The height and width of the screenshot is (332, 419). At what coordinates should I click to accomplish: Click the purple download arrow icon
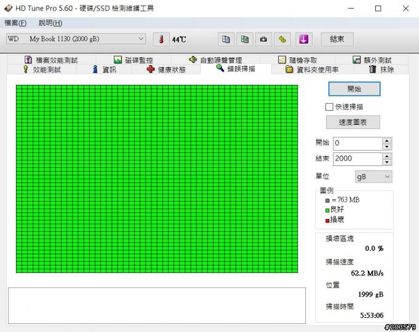point(304,39)
